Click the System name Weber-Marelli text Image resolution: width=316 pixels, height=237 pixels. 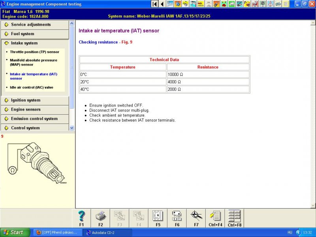(x=159, y=16)
